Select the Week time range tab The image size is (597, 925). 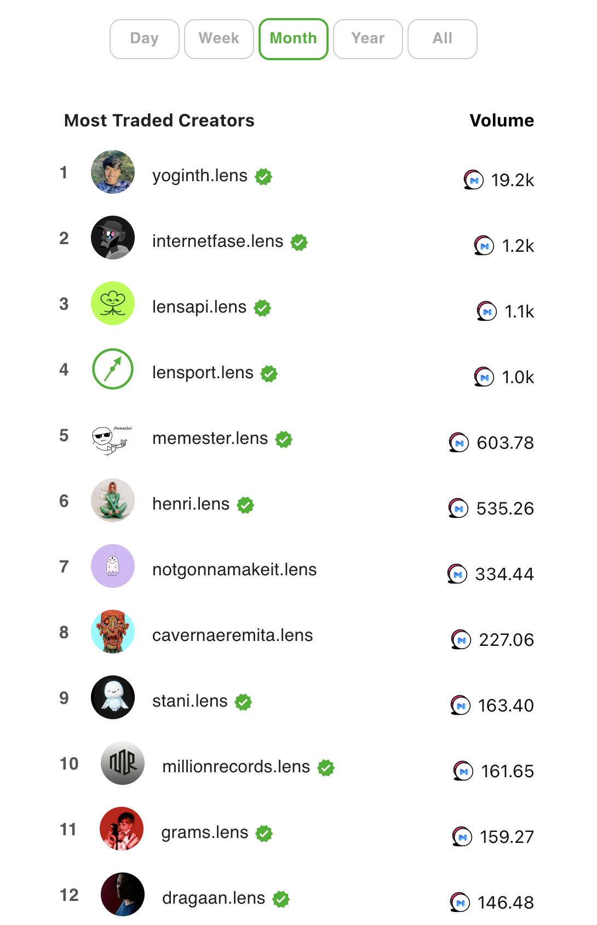tap(219, 39)
